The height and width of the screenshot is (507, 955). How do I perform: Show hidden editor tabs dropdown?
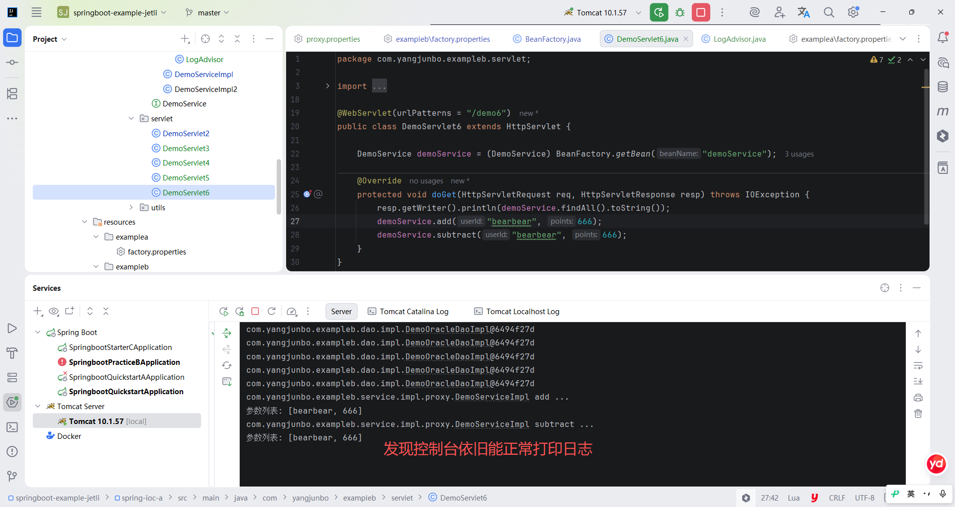coord(903,39)
